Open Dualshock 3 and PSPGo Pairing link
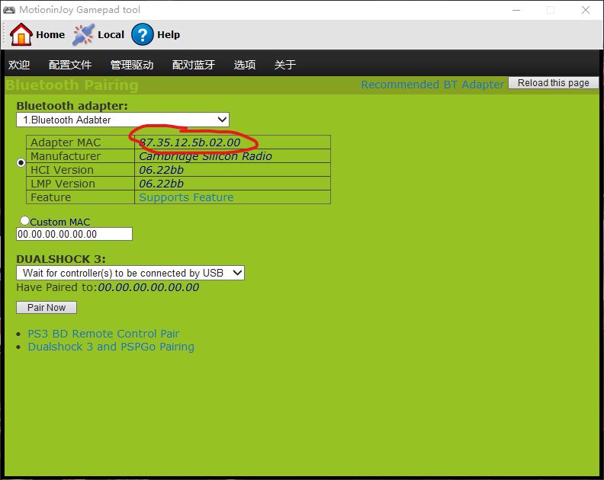The height and width of the screenshot is (480, 604). tap(111, 347)
